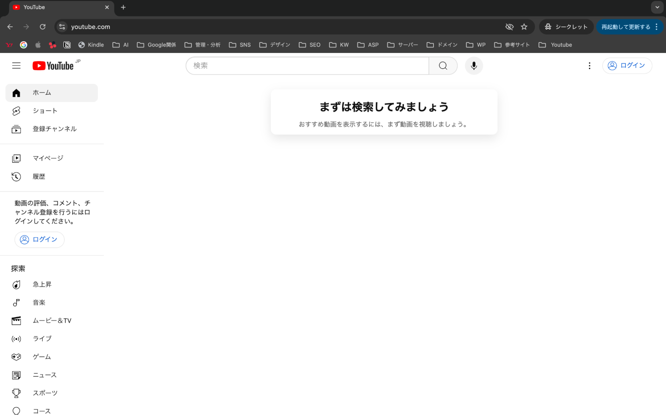
Task: Select the 履歴 history item
Action: click(x=39, y=177)
